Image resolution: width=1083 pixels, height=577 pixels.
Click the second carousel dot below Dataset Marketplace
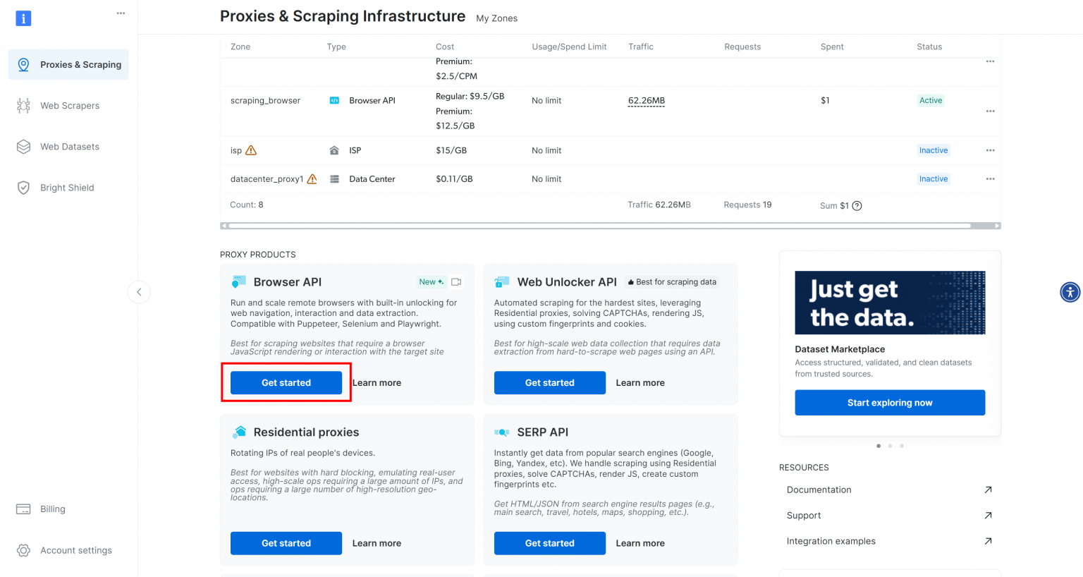[x=890, y=446]
